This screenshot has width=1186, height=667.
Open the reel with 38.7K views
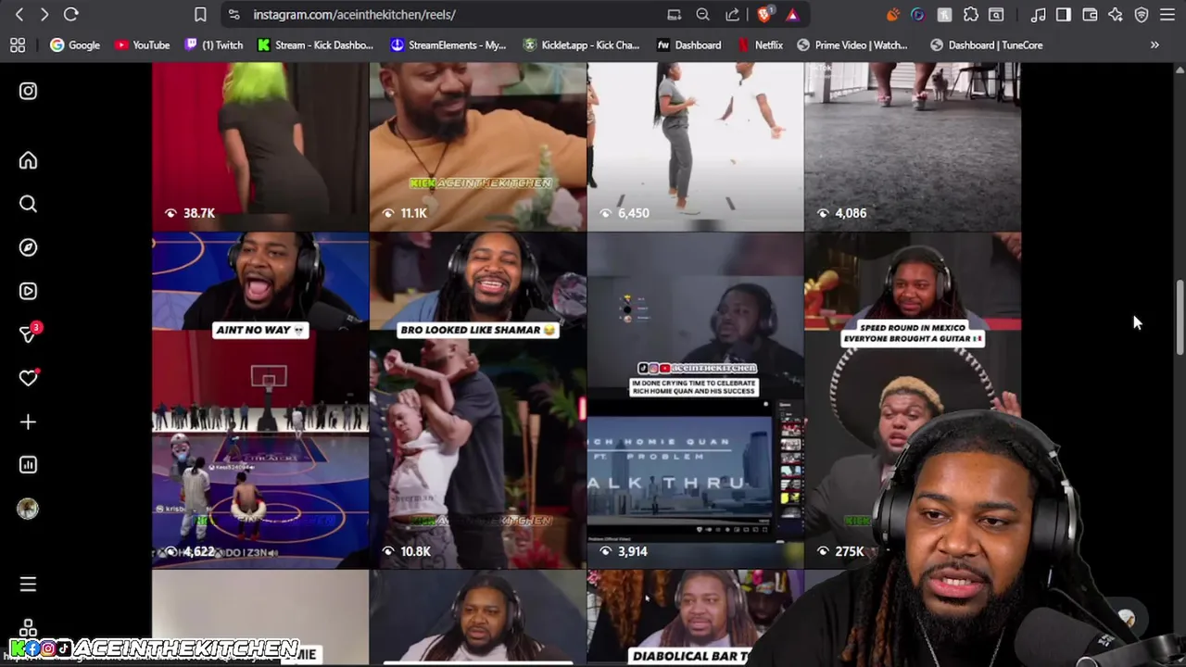click(260, 146)
